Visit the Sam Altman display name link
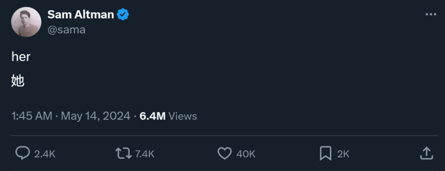 point(81,14)
